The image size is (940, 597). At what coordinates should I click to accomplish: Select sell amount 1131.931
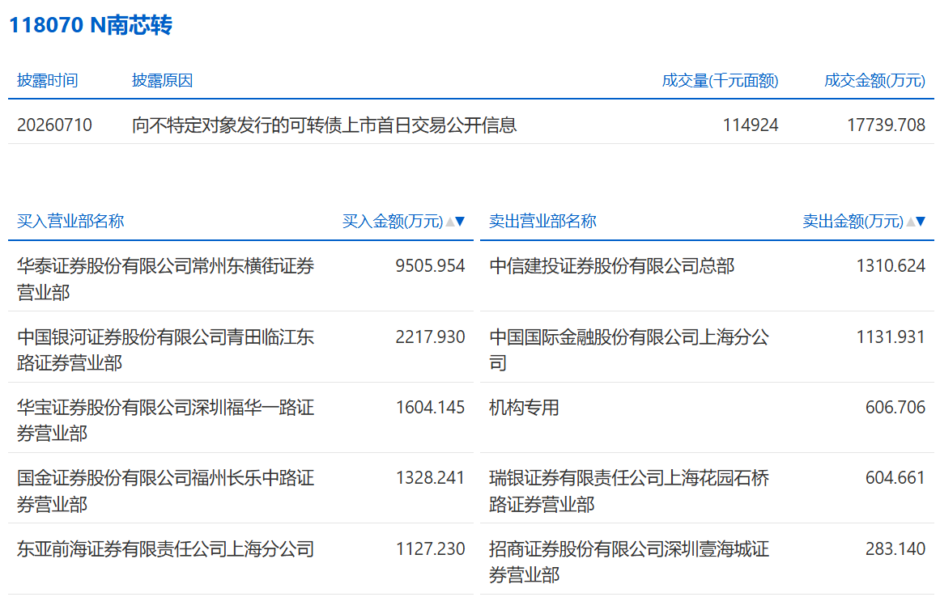[x=891, y=337]
